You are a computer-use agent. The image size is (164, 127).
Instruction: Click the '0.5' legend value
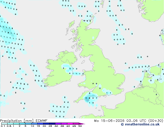click(9, 126)
